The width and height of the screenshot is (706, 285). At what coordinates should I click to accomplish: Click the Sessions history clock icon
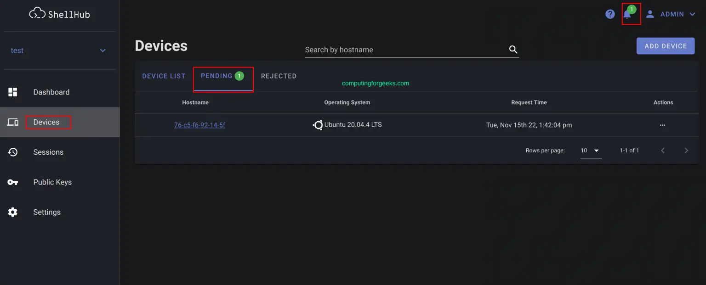pyautogui.click(x=13, y=152)
